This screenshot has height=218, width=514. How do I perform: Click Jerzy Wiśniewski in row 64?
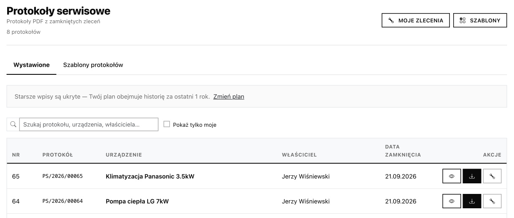click(306, 201)
